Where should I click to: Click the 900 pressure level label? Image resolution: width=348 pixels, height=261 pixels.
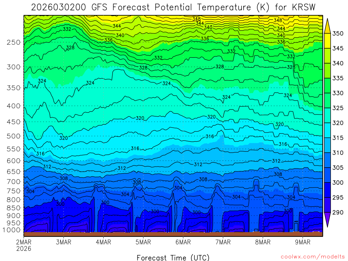(14, 215)
